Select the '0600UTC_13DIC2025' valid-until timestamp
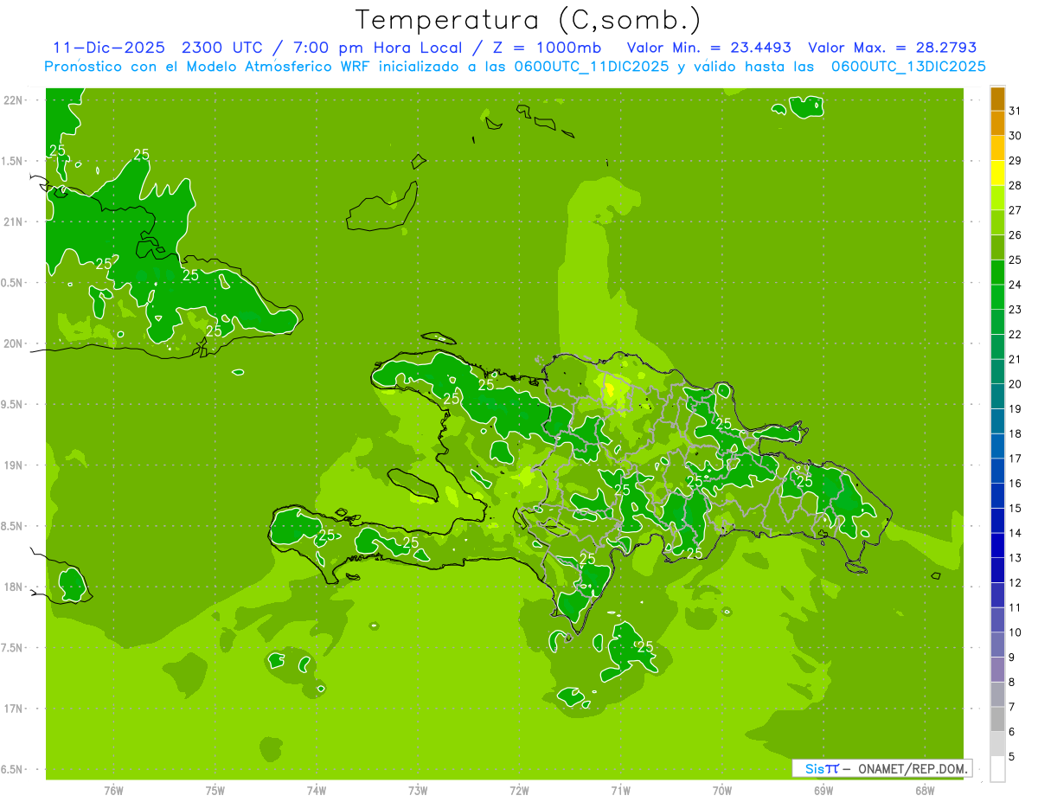1038x802 pixels. click(909, 67)
